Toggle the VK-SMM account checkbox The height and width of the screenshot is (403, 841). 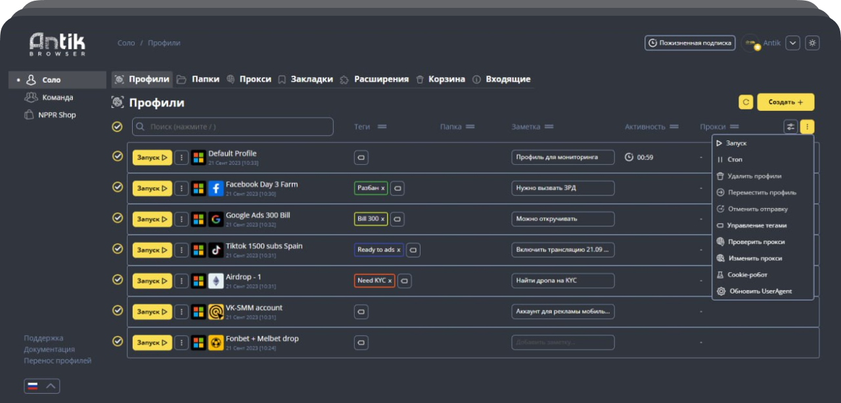(x=118, y=310)
